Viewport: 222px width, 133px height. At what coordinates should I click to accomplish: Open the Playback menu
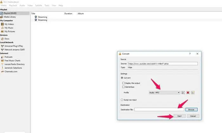click(13, 5)
